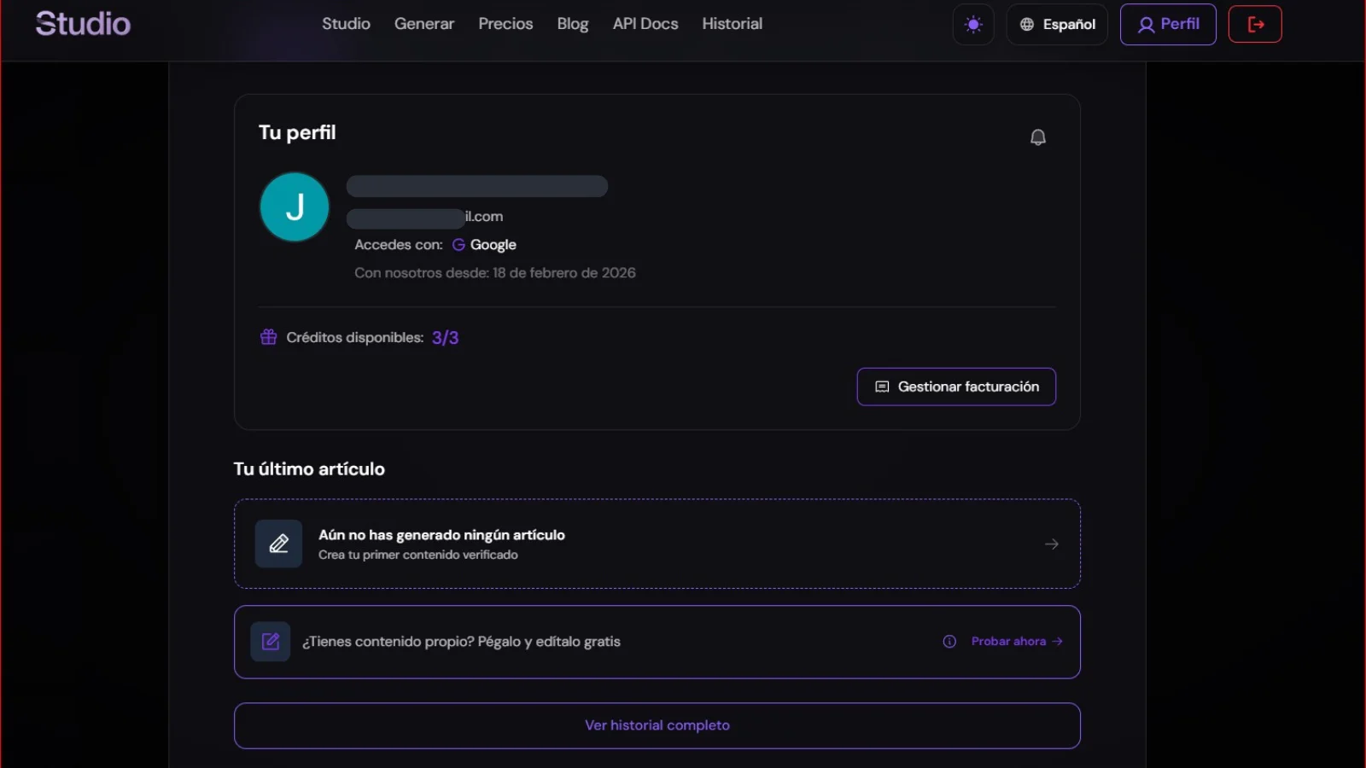Screen dimensions: 1366x768
Task: Open the Perfil button in header
Action: 1168,25
